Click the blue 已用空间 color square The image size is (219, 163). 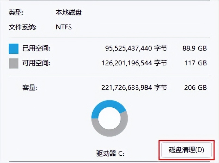[x=13, y=49]
